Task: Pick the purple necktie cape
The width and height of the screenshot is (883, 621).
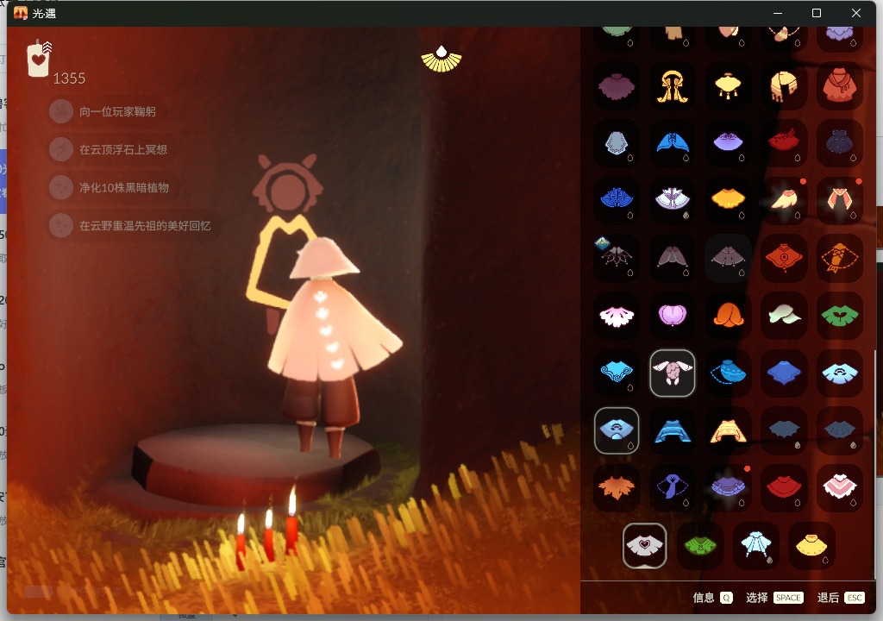Action: coord(672,486)
